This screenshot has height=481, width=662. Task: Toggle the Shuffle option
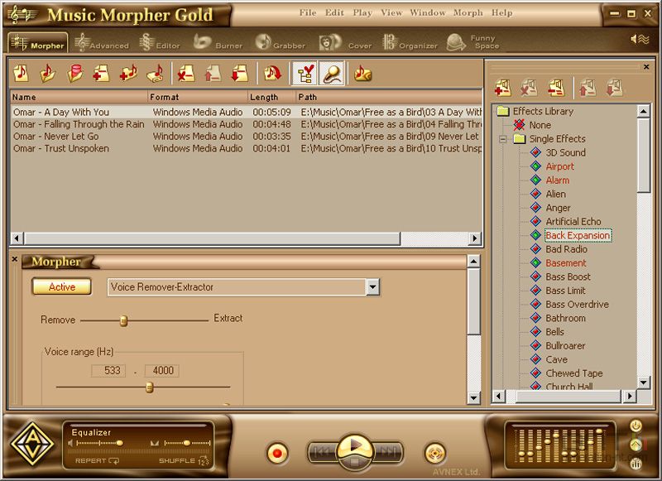pyautogui.click(x=184, y=461)
